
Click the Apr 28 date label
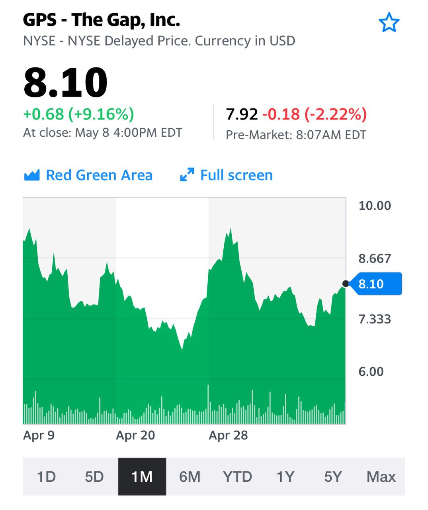pos(228,435)
